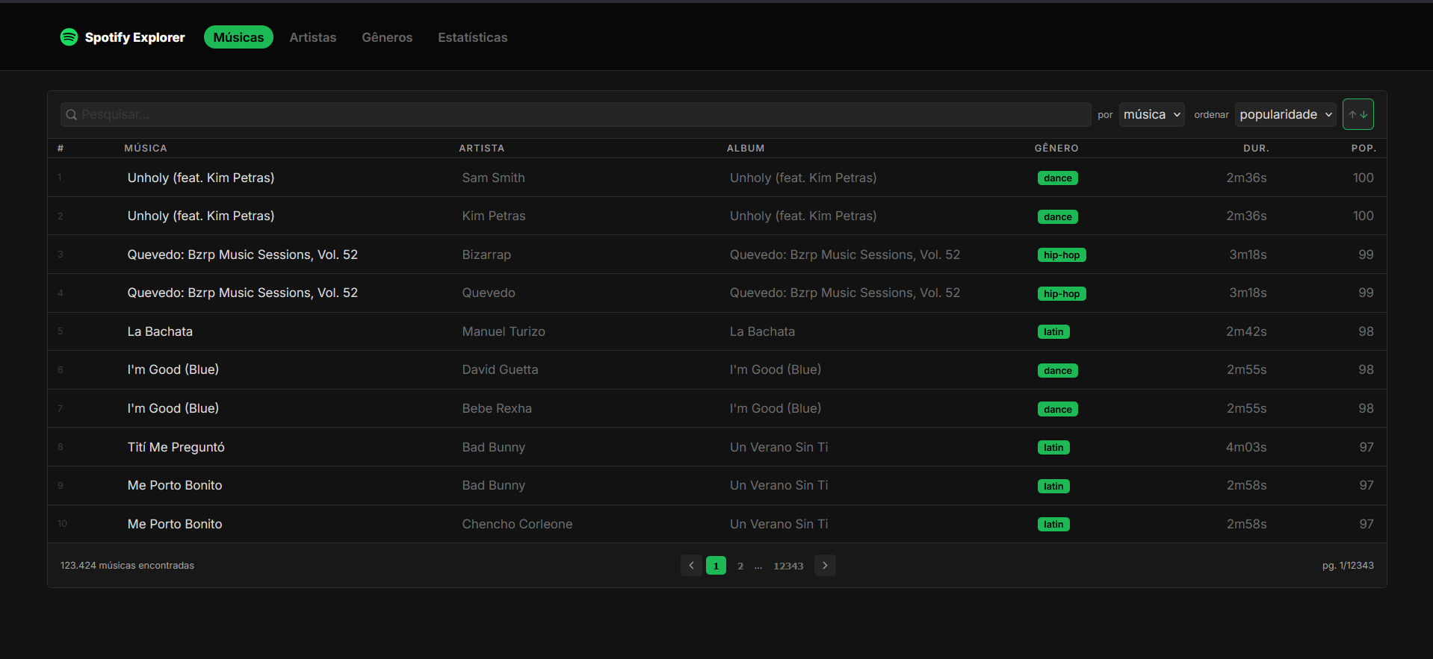The width and height of the screenshot is (1433, 659).
Task: Select artist Sam Smith
Action: [493, 178]
